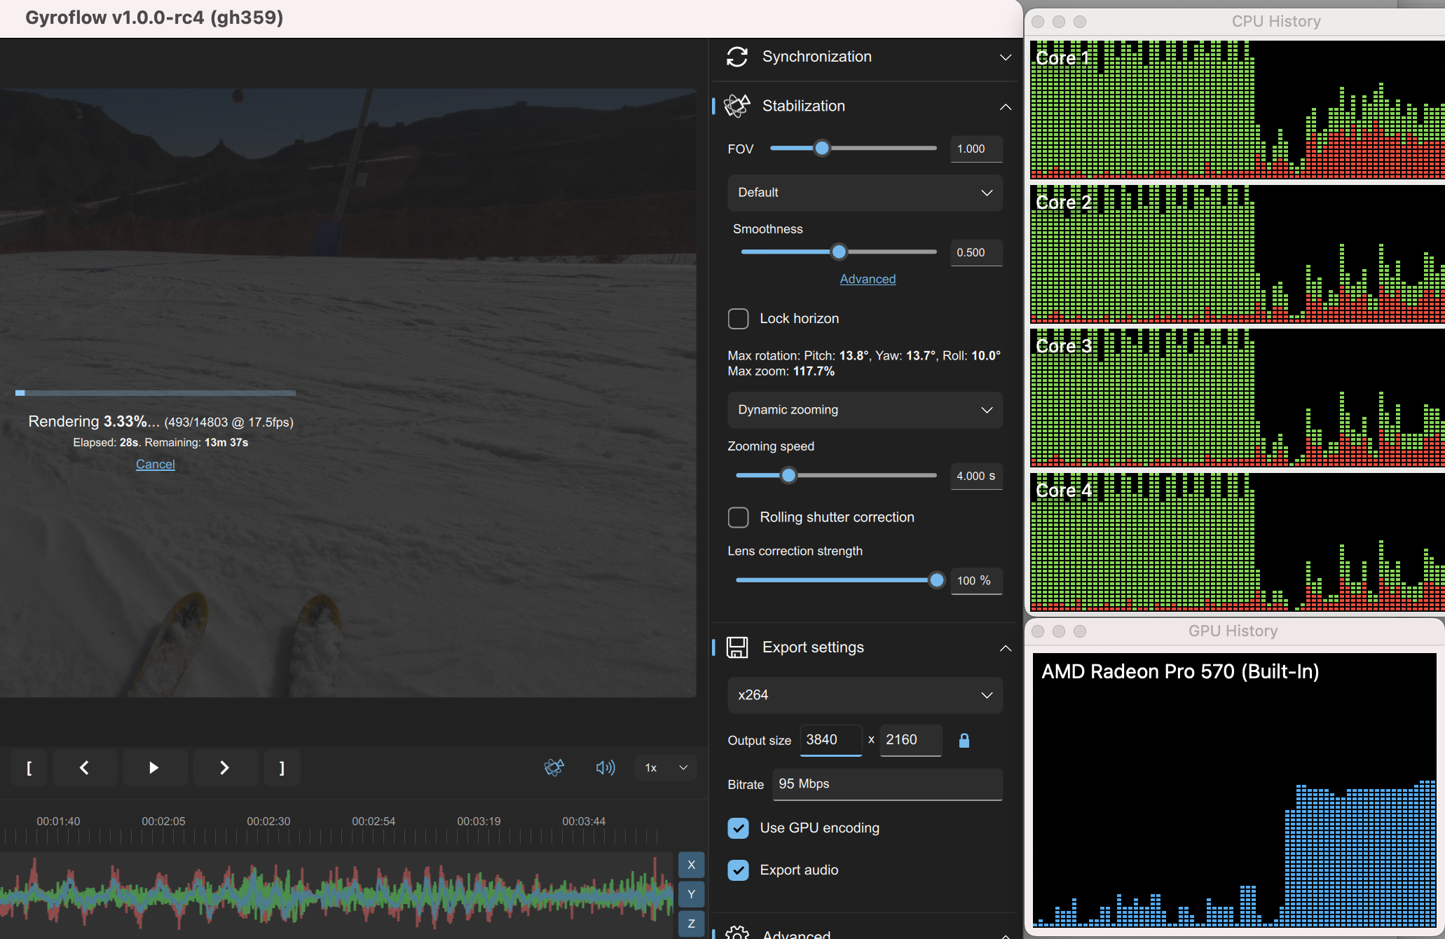Uncheck Export audio
The height and width of the screenshot is (939, 1445).
738,870
